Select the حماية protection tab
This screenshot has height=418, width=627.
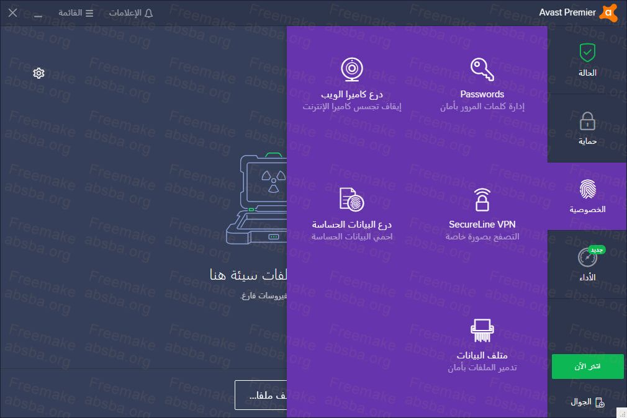click(587, 128)
